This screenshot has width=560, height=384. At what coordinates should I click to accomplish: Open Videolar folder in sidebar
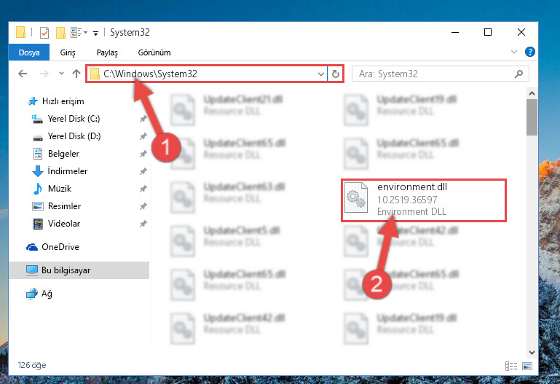[x=56, y=224]
